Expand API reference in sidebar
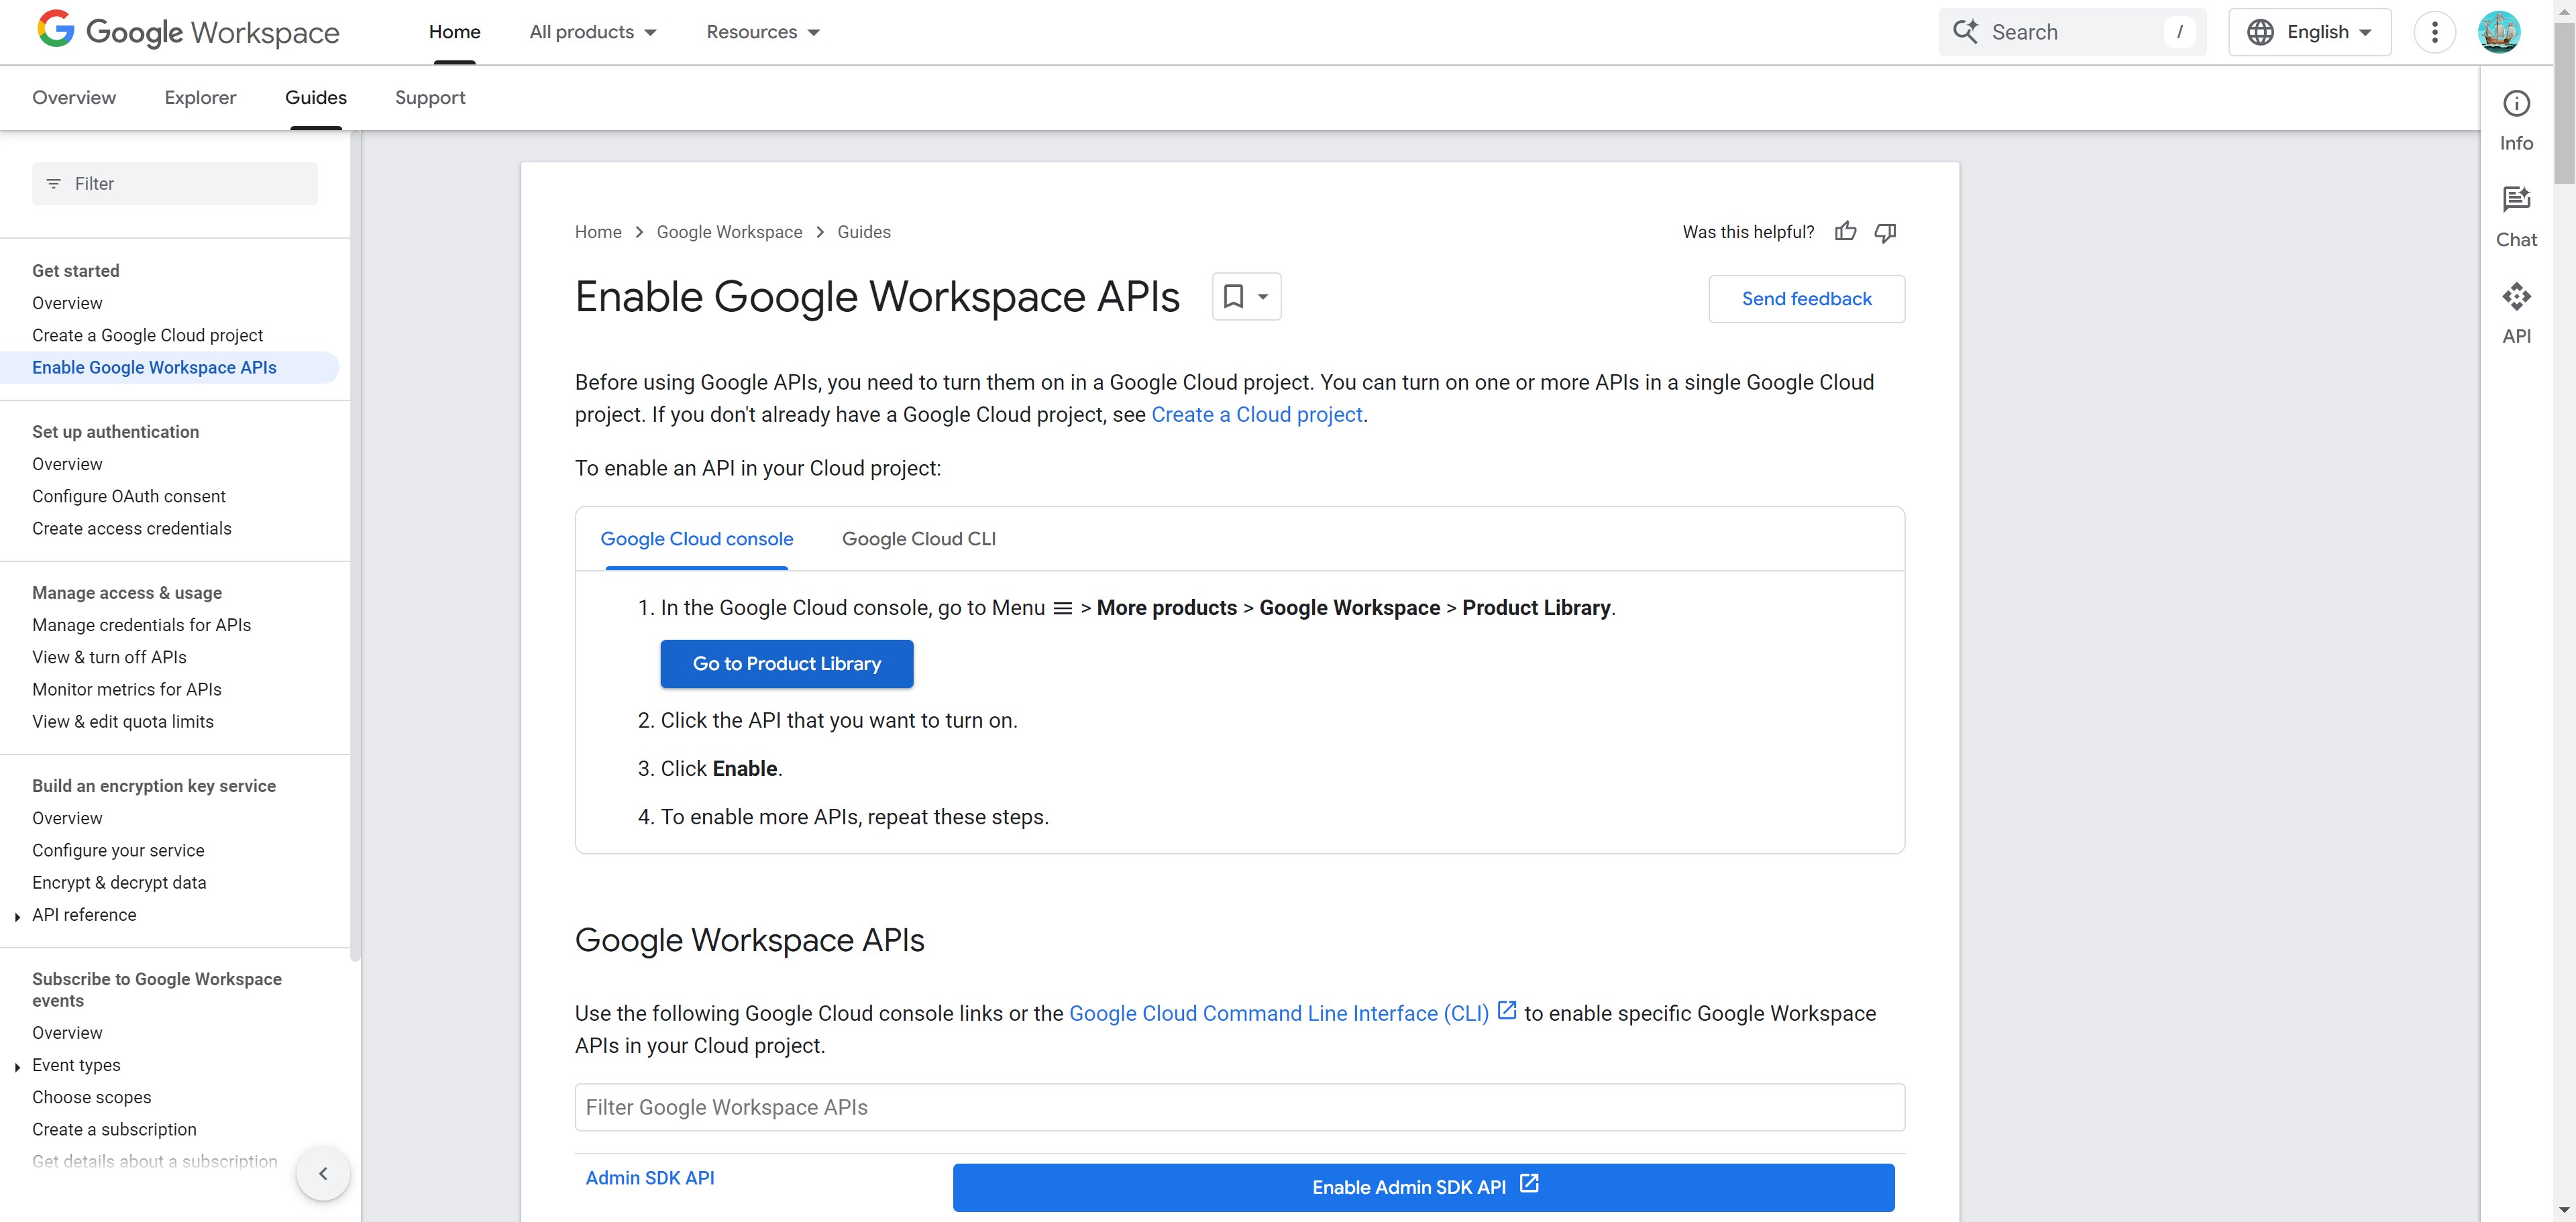Image resolution: width=2576 pixels, height=1222 pixels. click(17, 916)
